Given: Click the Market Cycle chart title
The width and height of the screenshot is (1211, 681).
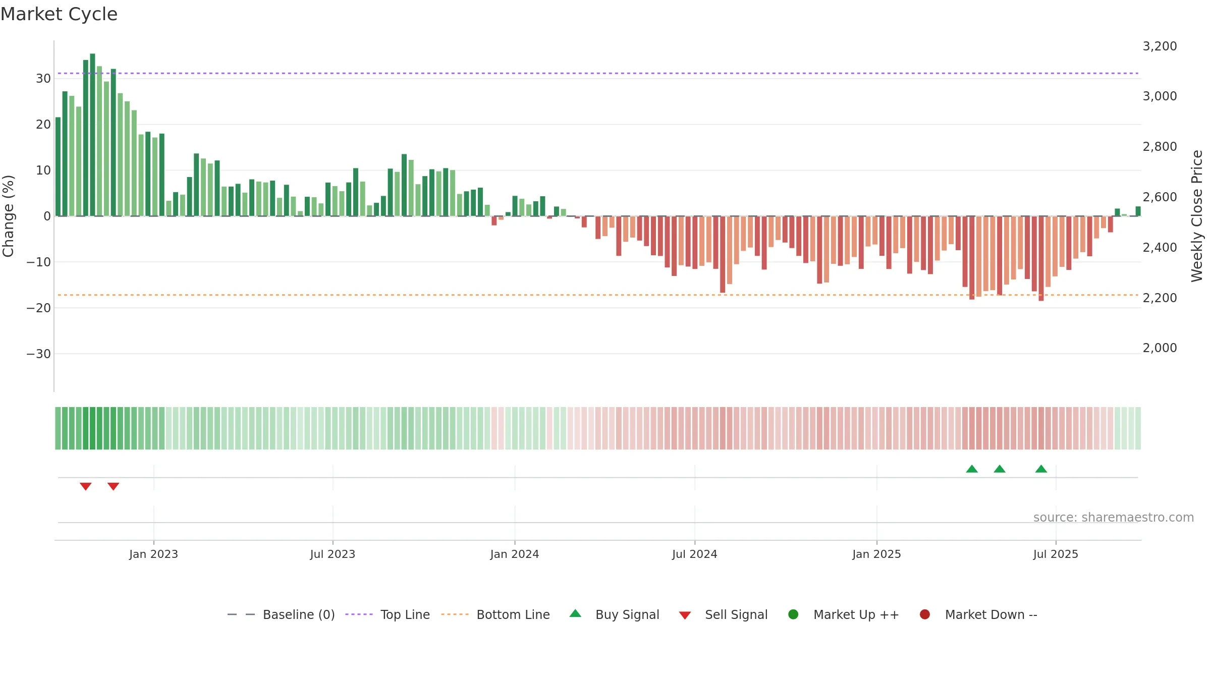Looking at the screenshot, I should (59, 14).
